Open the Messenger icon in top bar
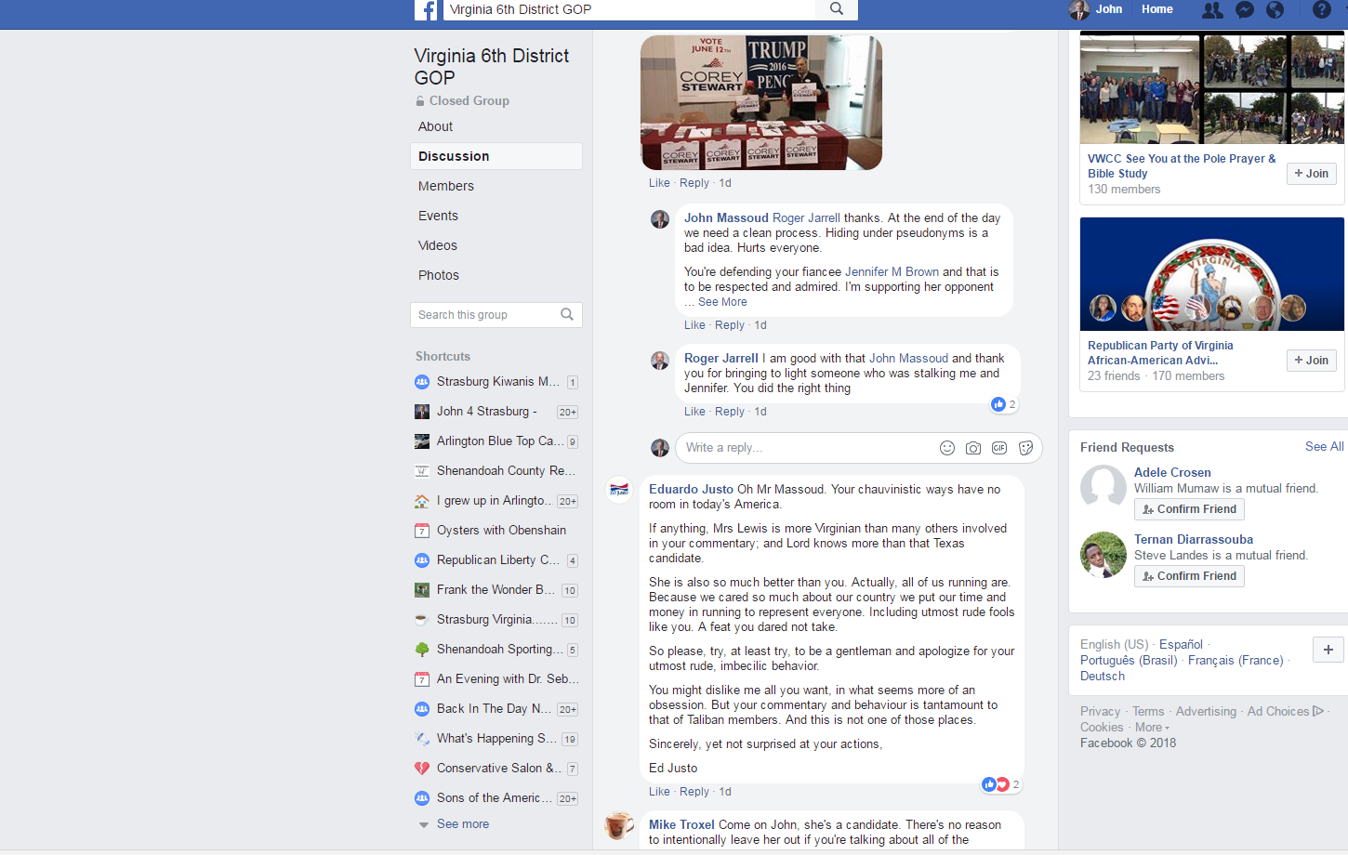 [1244, 10]
